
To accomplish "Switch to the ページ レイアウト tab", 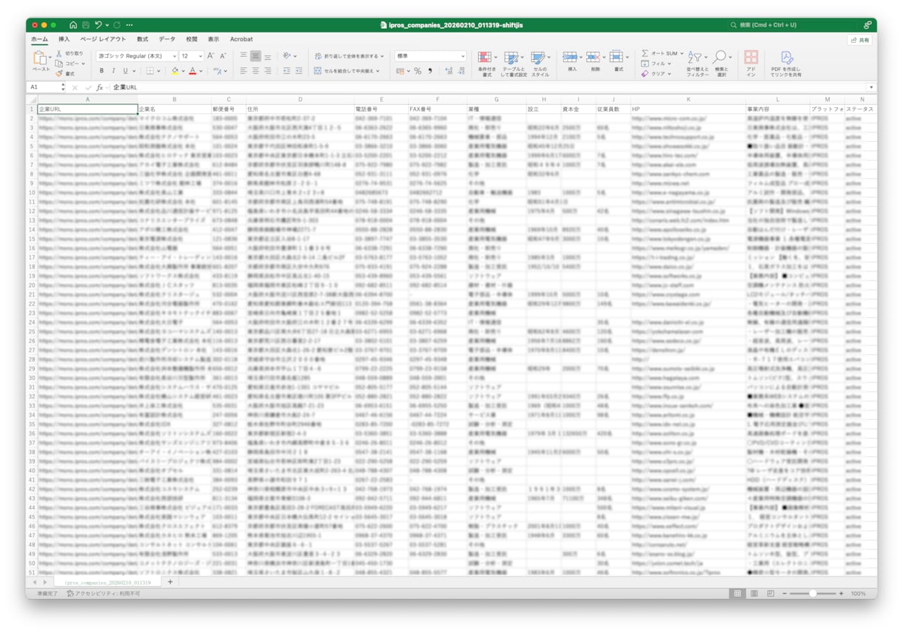I will point(104,39).
